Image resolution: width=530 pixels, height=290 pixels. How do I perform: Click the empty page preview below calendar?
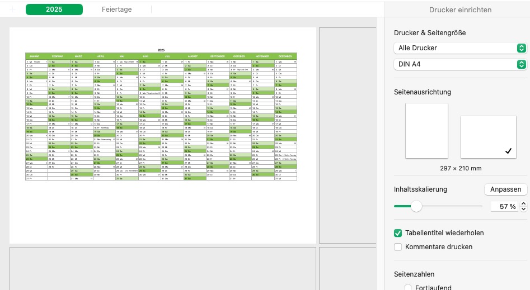162,268
